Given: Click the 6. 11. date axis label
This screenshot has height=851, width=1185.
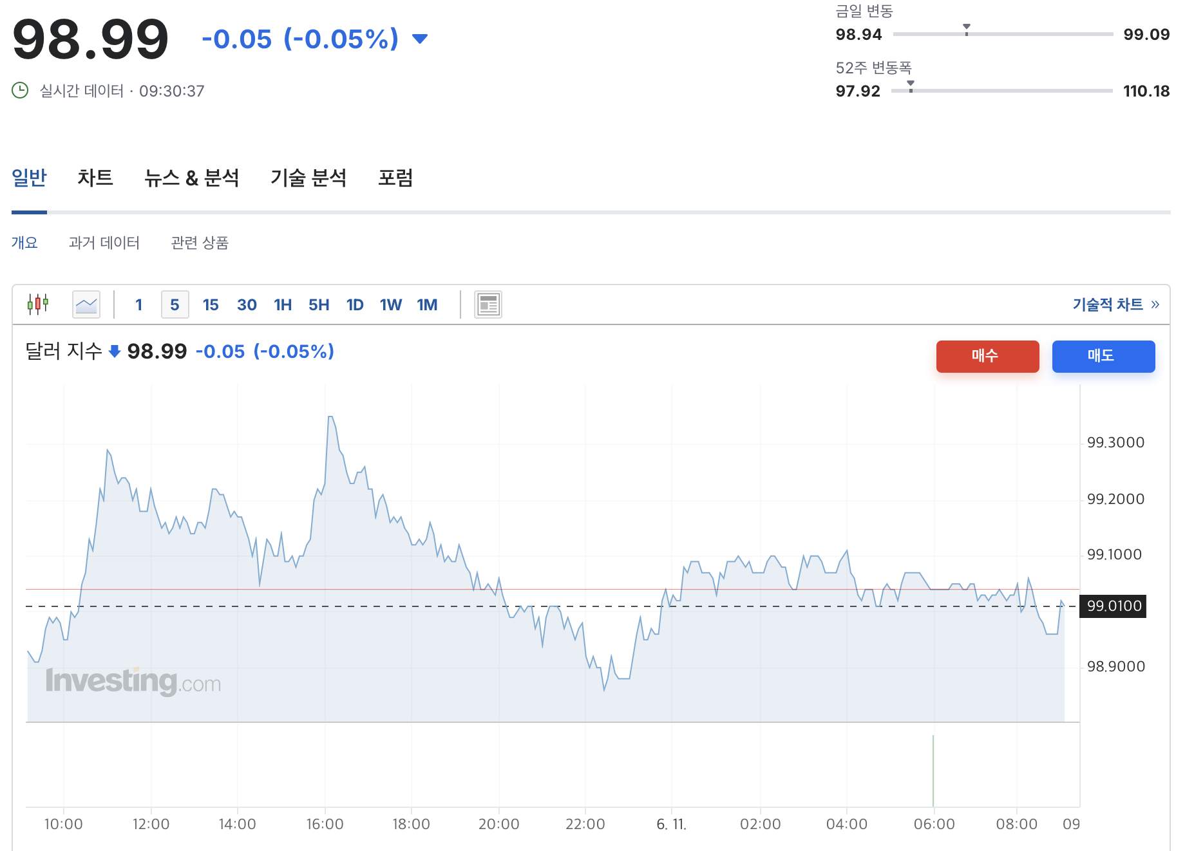Looking at the screenshot, I should click(672, 824).
